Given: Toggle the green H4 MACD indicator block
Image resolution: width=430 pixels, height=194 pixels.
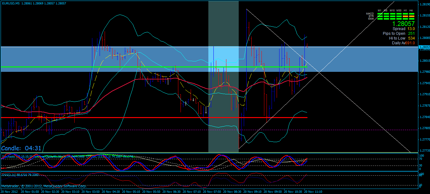Looking at the screenshot, I should (412, 14).
